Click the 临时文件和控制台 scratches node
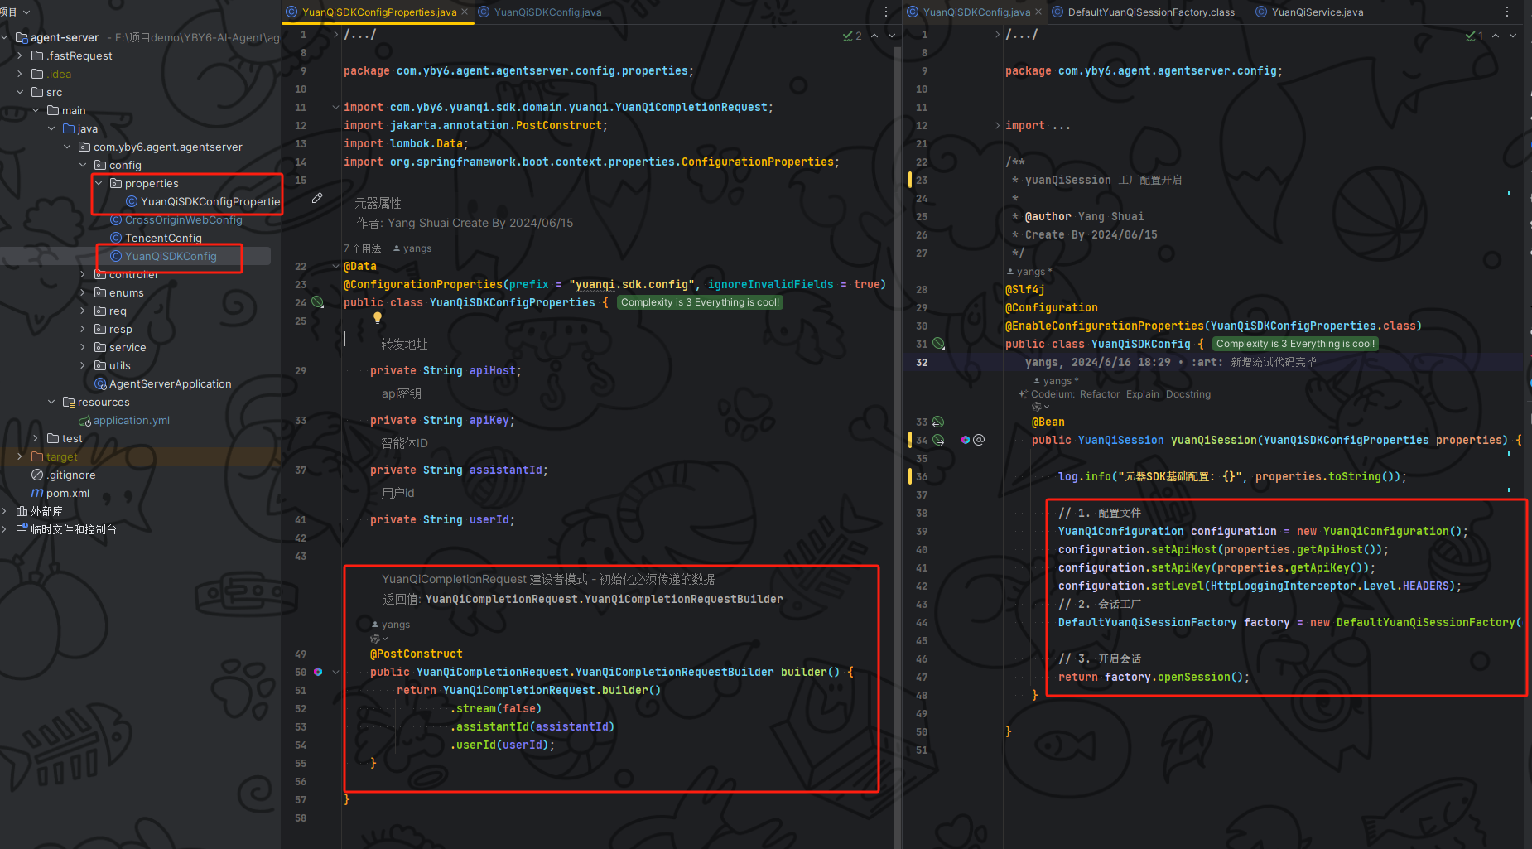 66,529
